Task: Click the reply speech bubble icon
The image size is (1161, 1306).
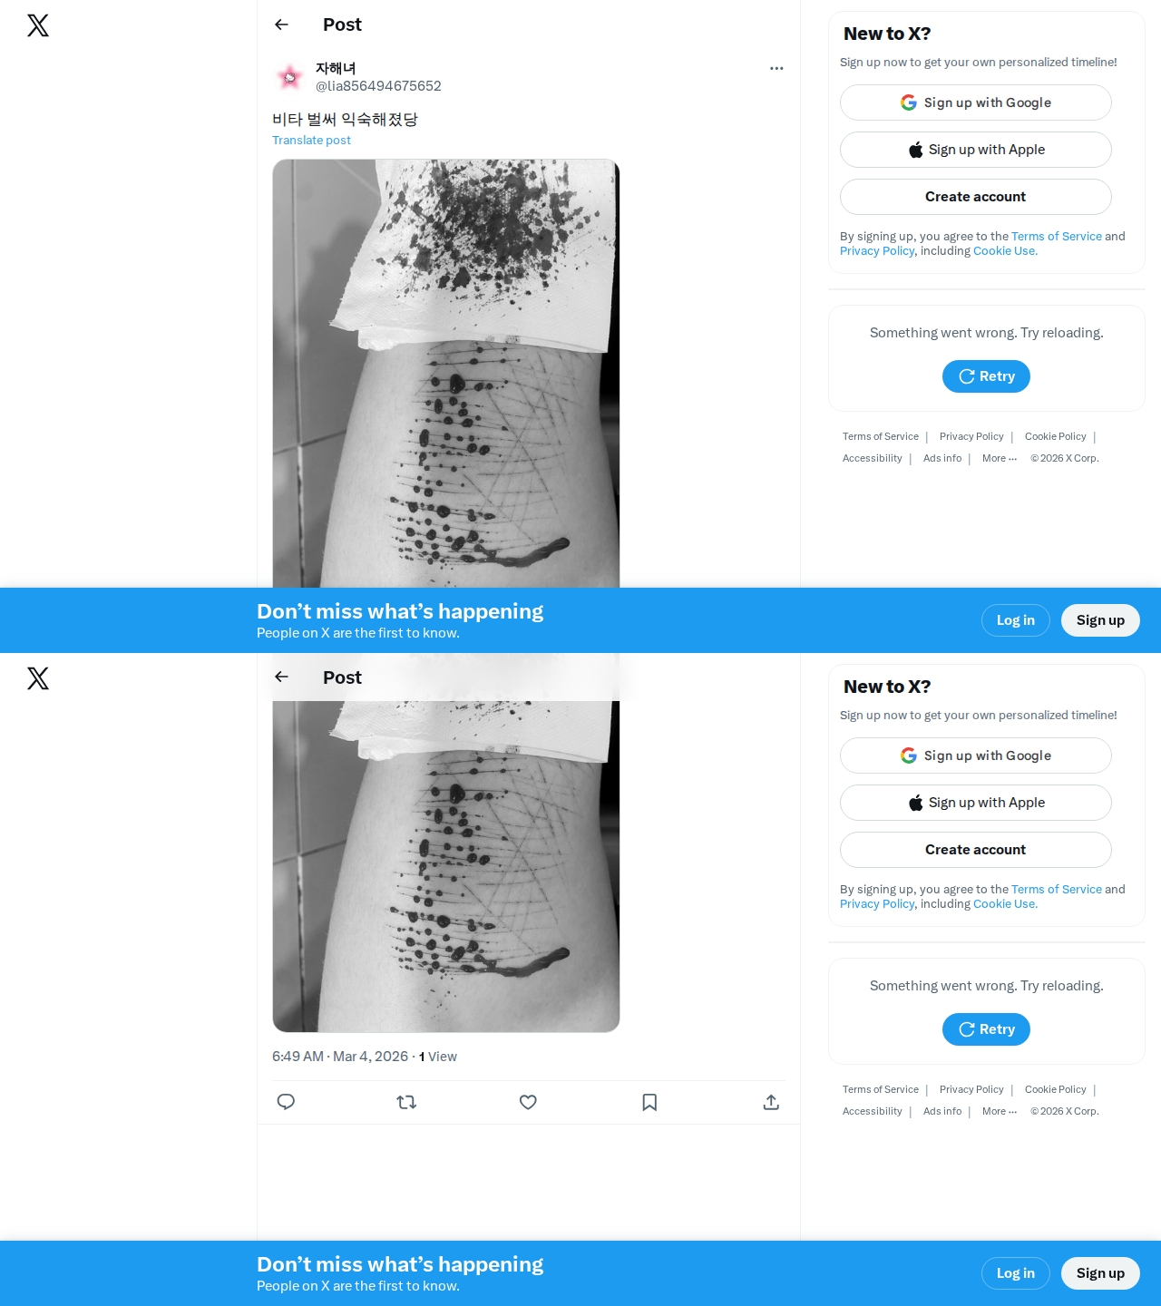Action: coord(286,1102)
